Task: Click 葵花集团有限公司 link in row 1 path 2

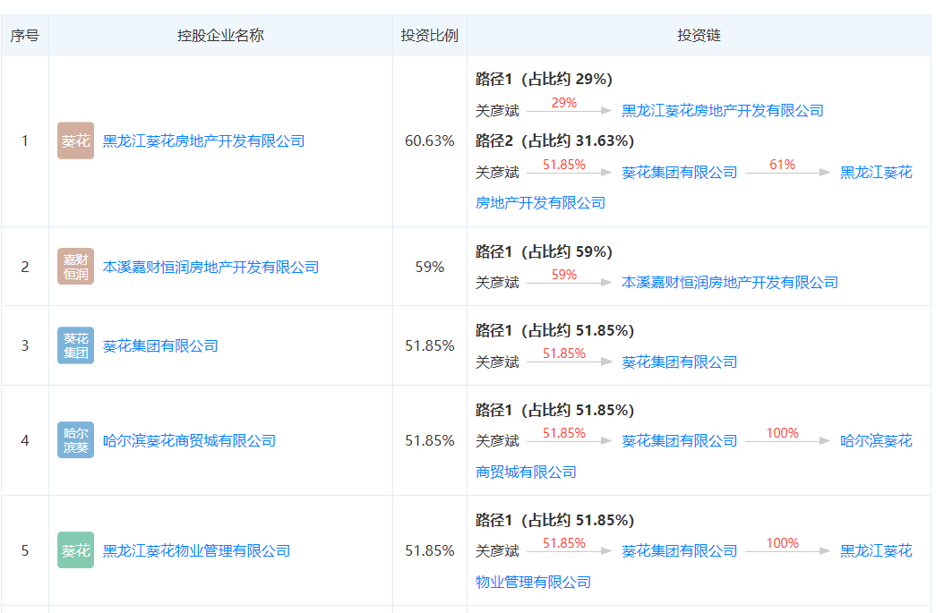Action: [679, 173]
